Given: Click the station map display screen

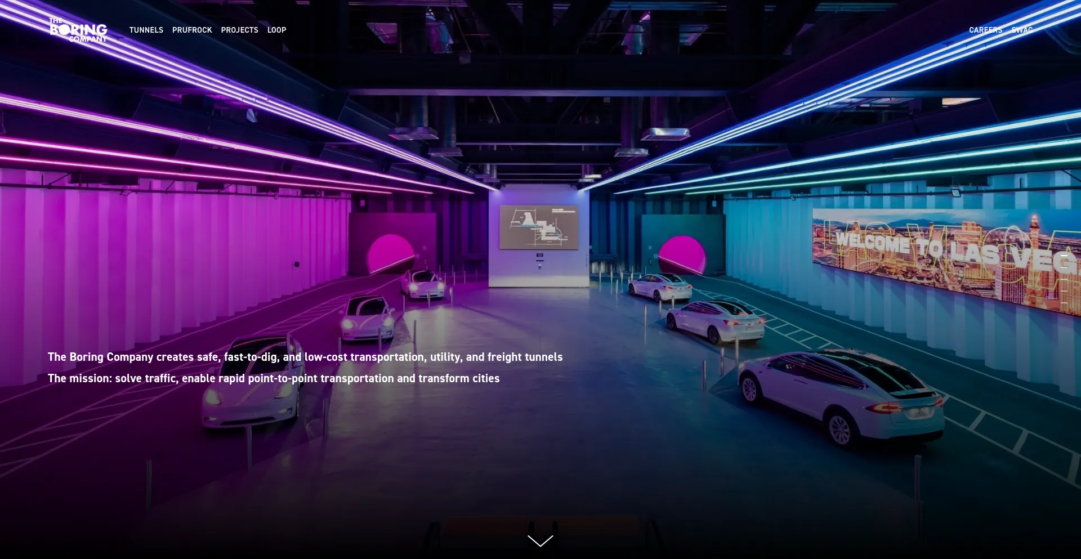Looking at the screenshot, I should (x=539, y=227).
